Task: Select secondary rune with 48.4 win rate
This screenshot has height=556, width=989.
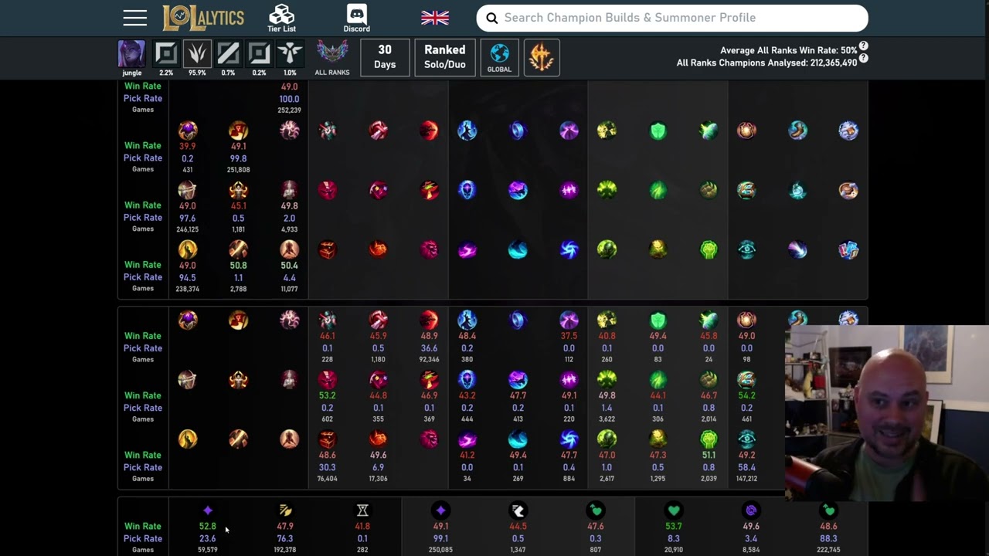Action: 467,320
